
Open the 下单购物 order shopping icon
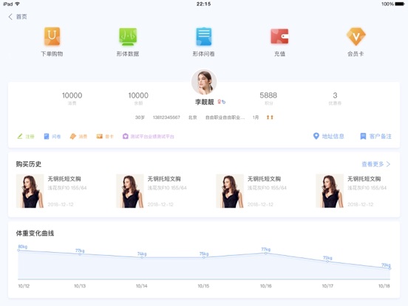pos(52,36)
